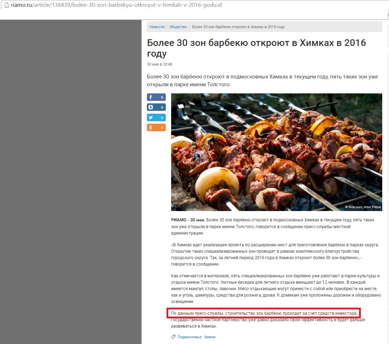This screenshot has height=344, width=389.
Task: Go to next photo with right arrow
Action: (378, 152)
